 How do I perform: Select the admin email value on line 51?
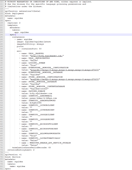pyautogui.click(x=43, y=98)
